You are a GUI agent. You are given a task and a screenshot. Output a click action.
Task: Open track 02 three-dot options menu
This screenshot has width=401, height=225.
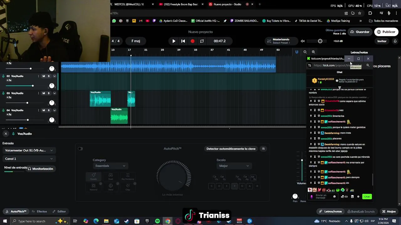pos(39,76)
